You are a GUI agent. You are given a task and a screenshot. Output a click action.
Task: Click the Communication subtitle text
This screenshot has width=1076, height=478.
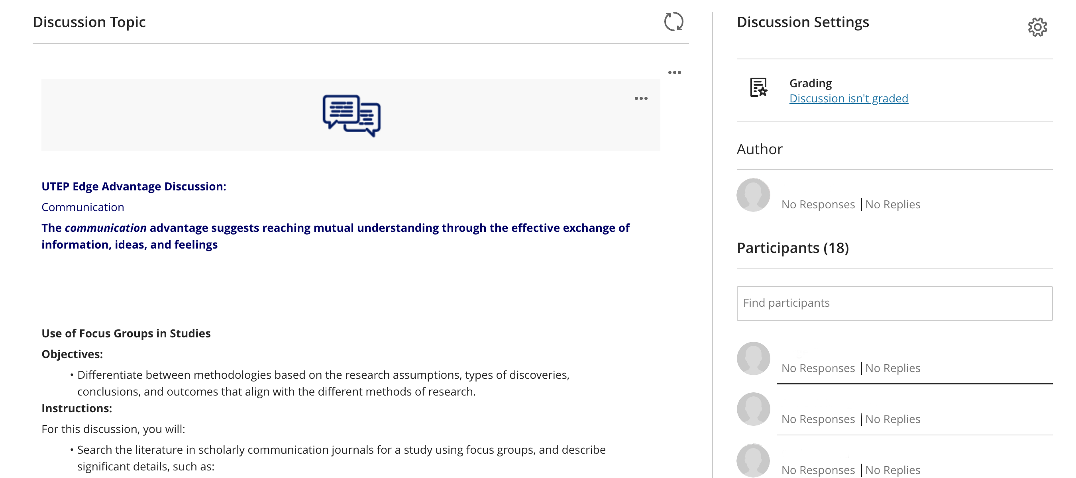(x=83, y=207)
